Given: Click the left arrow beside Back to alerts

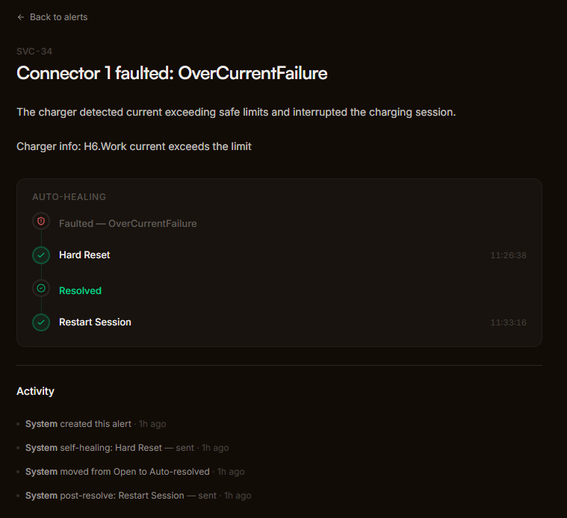Looking at the screenshot, I should [21, 17].
